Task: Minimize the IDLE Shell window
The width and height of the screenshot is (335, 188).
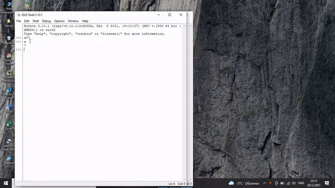Action: [159, 15]
